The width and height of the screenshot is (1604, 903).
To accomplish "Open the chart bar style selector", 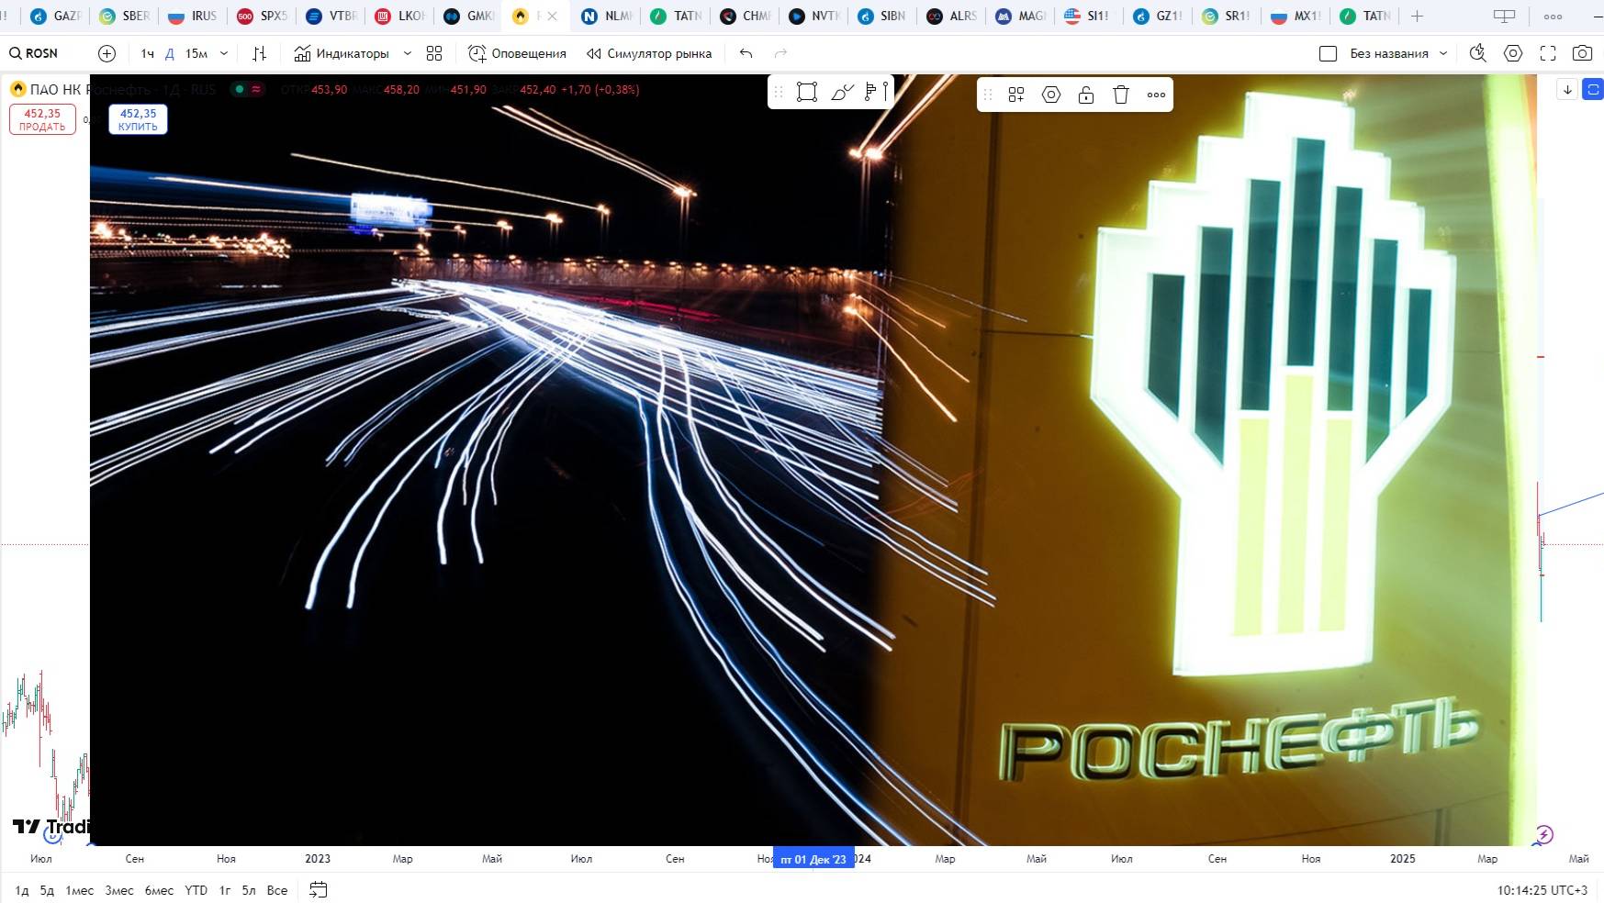I will tap(260, 53).
